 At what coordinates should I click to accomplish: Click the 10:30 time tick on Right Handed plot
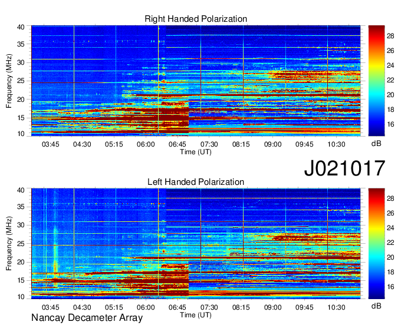(336, 144)
